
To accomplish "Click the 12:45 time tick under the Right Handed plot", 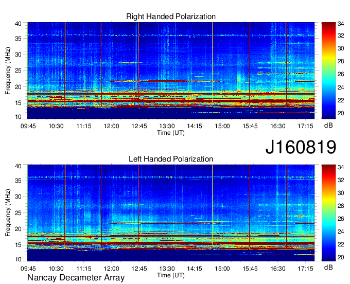I will tap(139, 126).
